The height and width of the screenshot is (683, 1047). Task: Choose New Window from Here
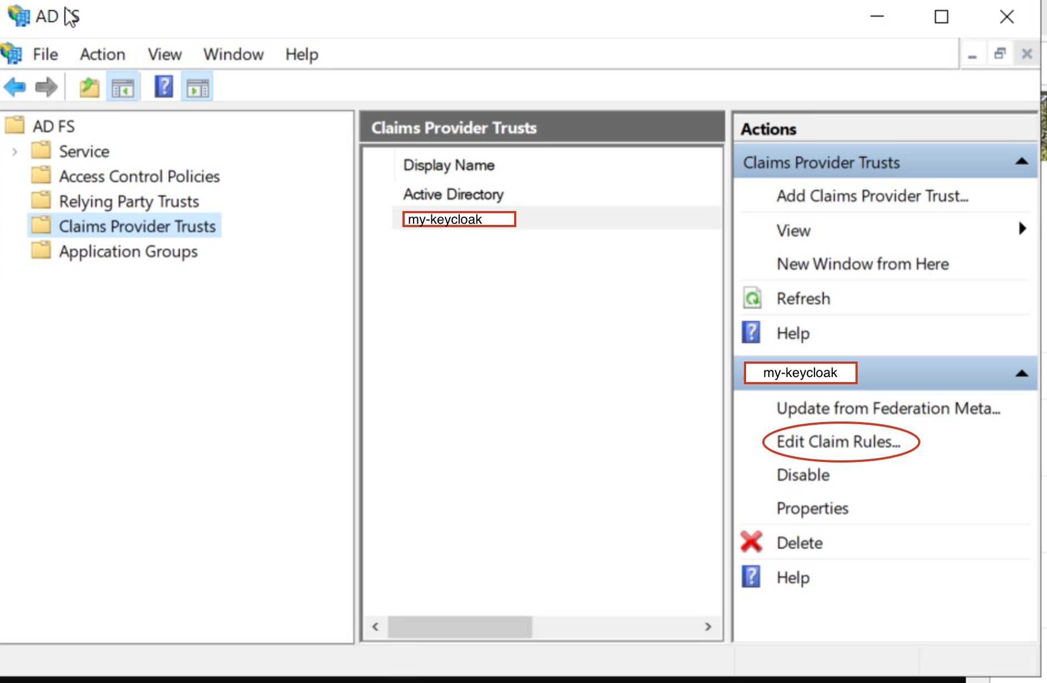[863, 264]
